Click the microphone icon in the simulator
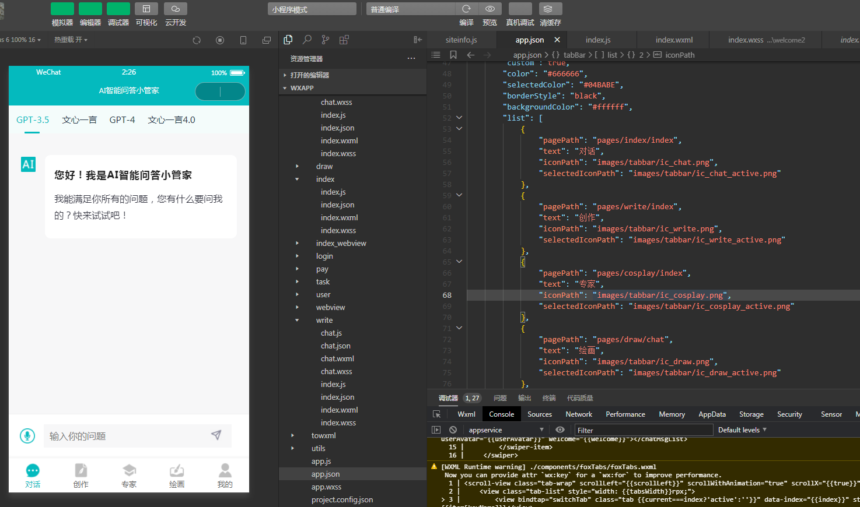This screenshot has width=860, height=507. click(x=27, y=435)
